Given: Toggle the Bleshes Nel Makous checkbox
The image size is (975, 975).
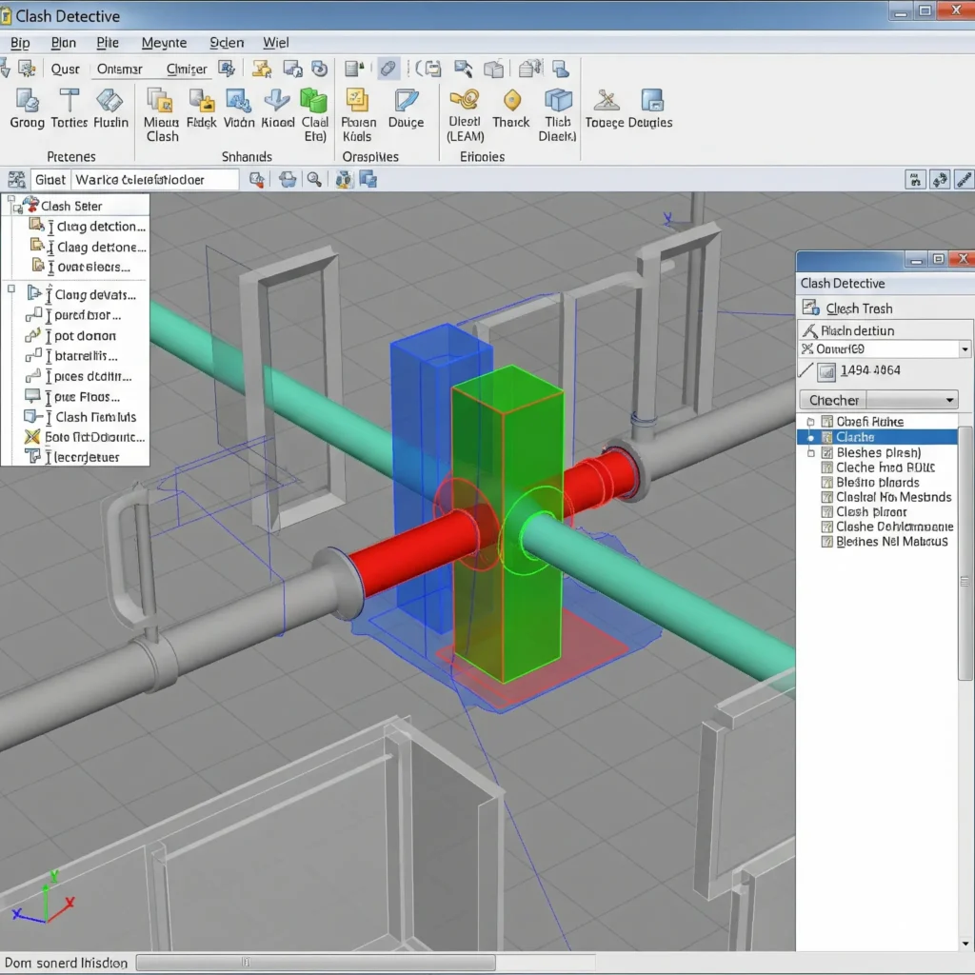Looking at the screenshot, I should pyautogui.click(x=826, y=542).
